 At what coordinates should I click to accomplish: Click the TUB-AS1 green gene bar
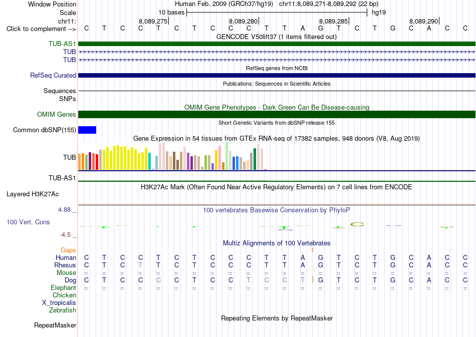click(277, 44)
